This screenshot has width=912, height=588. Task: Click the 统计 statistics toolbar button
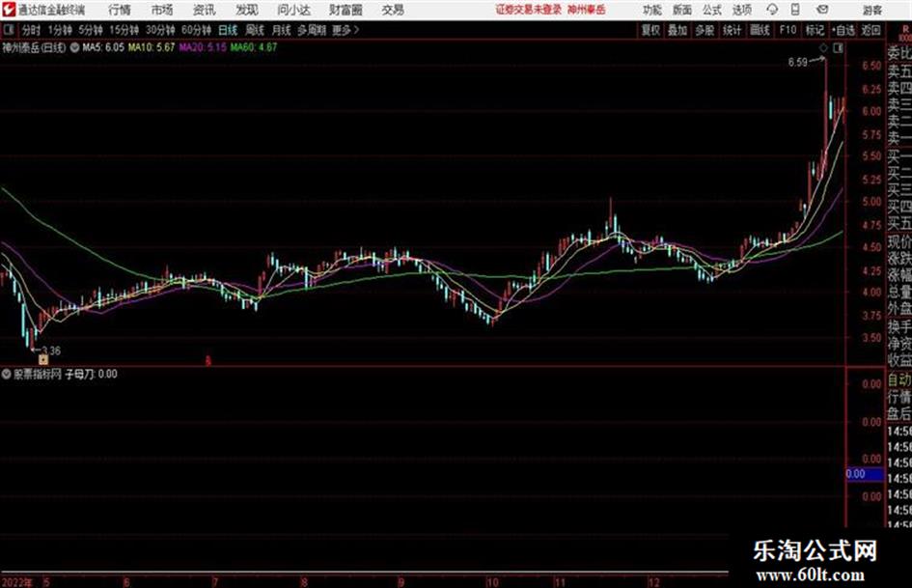[732, 30]
